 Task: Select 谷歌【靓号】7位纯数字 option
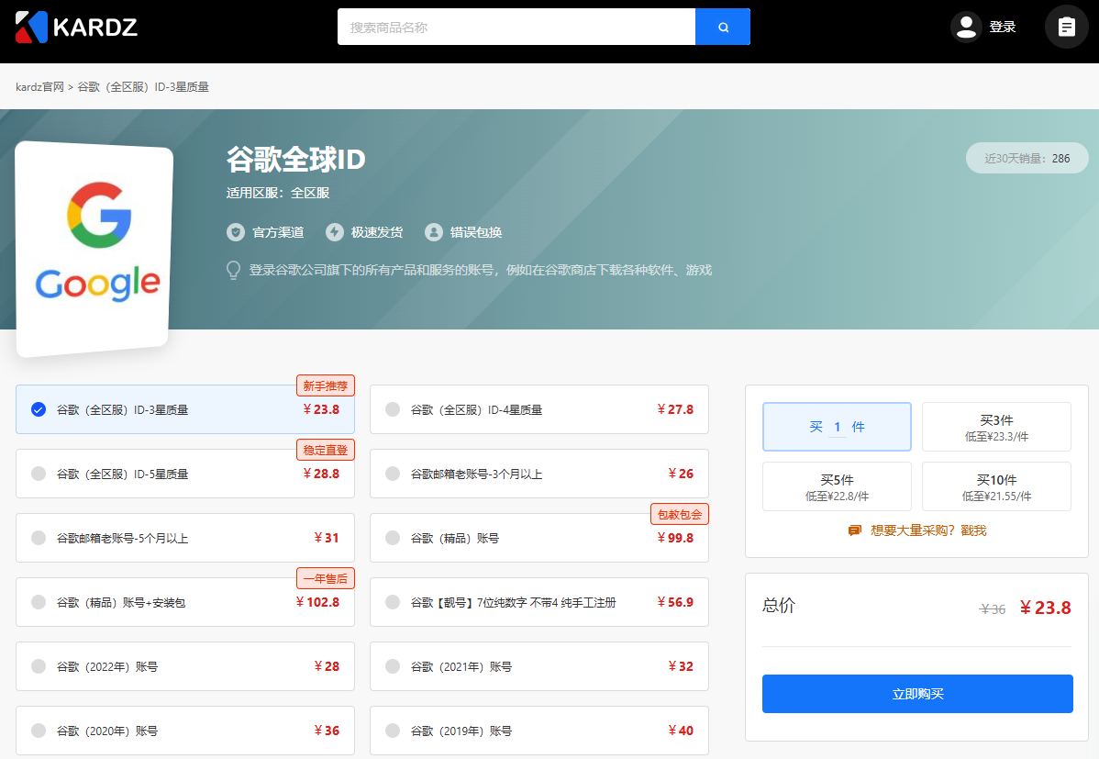(x=539, y=603)
